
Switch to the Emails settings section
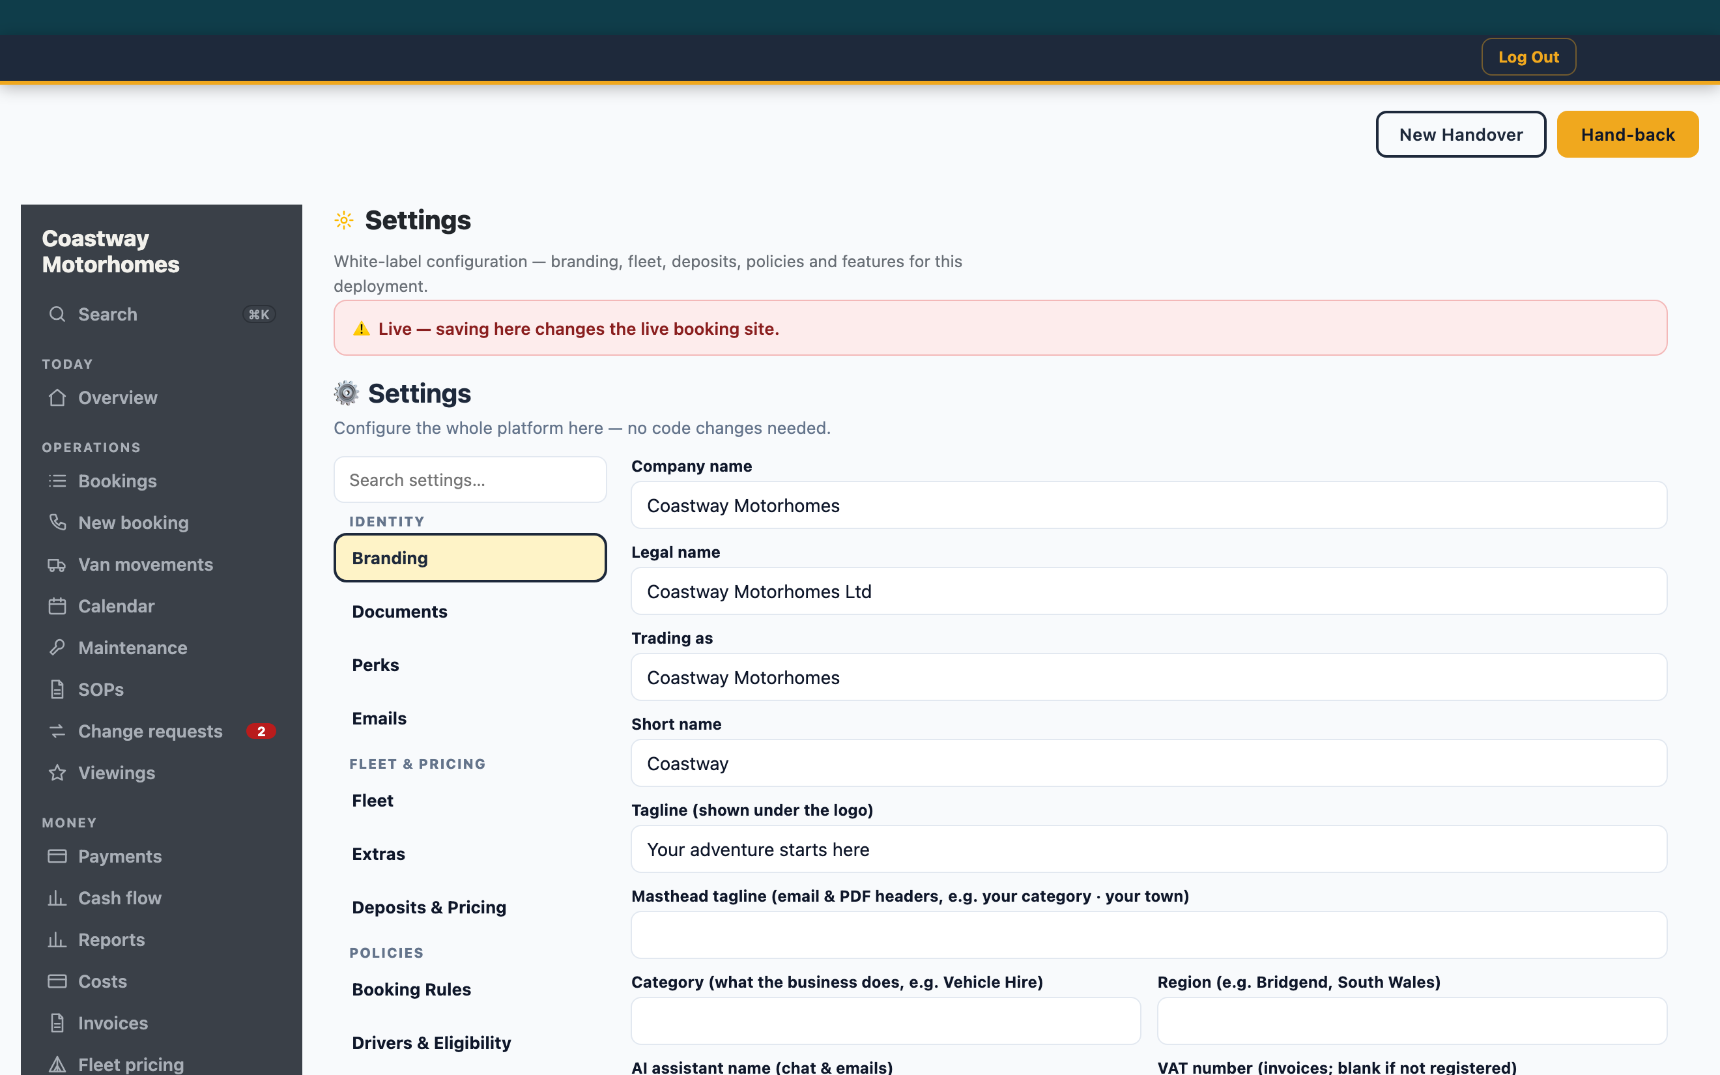point(470,718)
